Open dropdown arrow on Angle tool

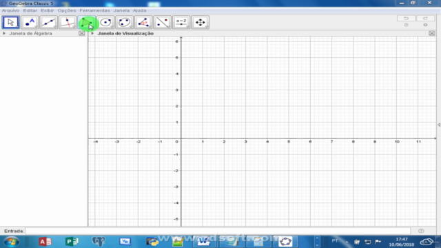[x=150, y=28]
